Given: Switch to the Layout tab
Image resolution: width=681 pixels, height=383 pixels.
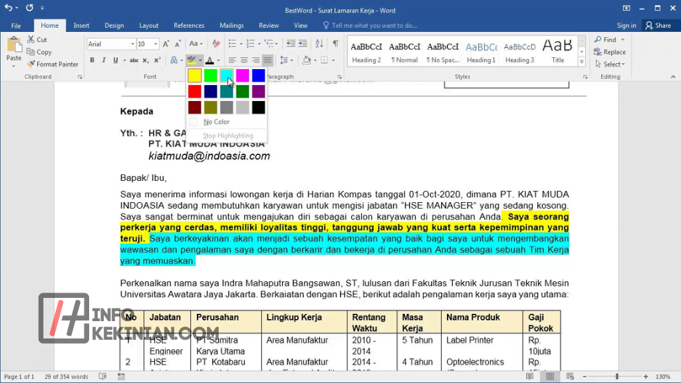Looking at the screenshot, I should (x=148, y=26).
